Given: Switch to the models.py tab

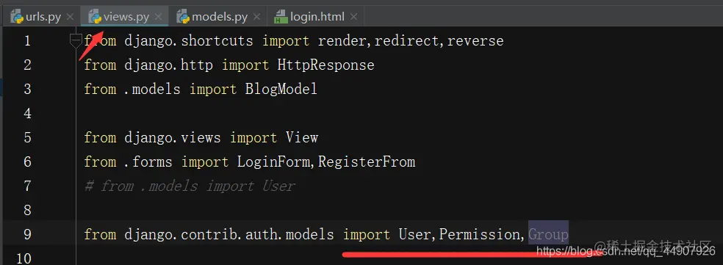Looking at the screenshot, I should click(219, 17).
